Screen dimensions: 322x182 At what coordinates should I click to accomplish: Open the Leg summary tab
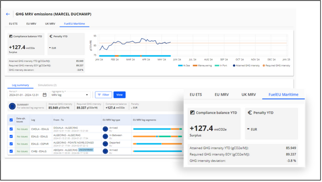[20, 85]
